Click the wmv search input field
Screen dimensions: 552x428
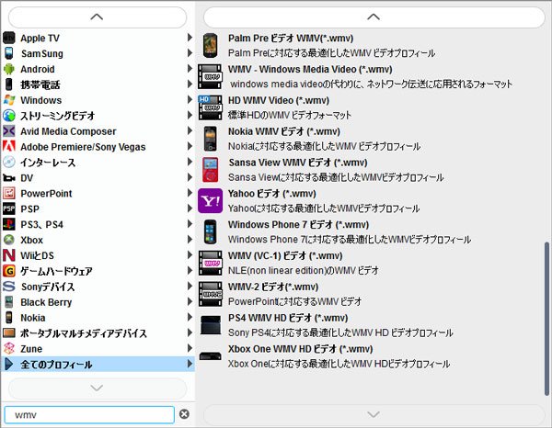[89, 414]
